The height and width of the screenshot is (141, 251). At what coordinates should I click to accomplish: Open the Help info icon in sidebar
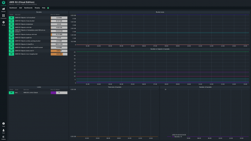tap(4, 125)
